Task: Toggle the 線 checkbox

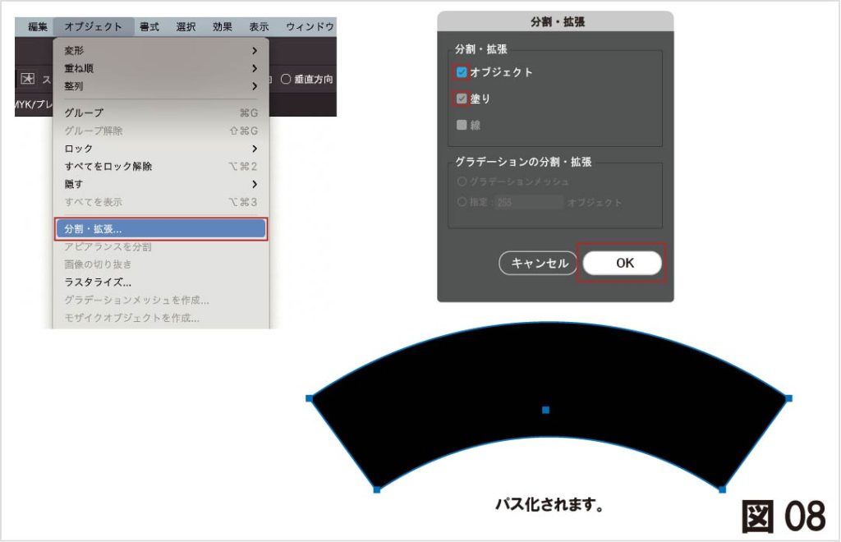Action: coord(462,125)
